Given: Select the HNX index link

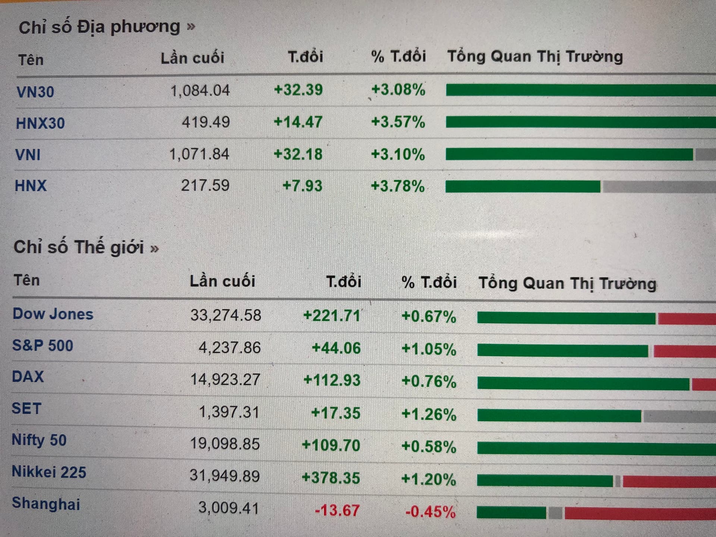Looking at the screenshot, I should tap(31, 186).
